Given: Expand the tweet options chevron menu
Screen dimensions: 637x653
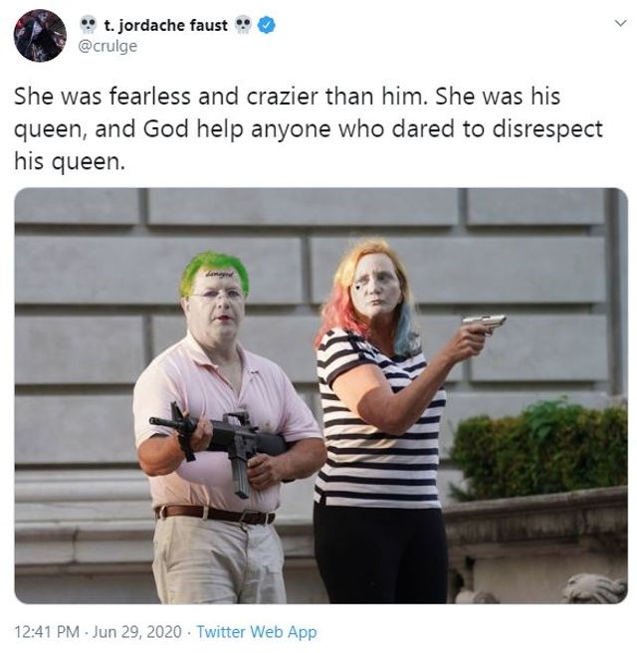Looking at the screenshot, I should point(620,23).
